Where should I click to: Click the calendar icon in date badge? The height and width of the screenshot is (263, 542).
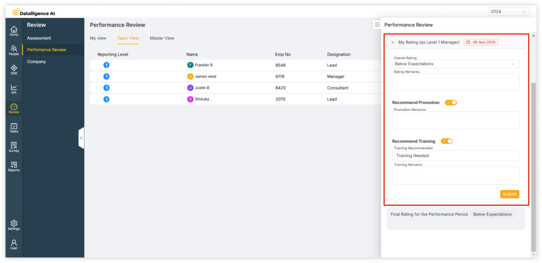(468, 42)
